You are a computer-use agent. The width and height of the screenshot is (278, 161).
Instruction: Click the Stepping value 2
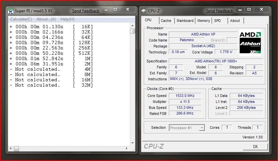click(254, 67)
